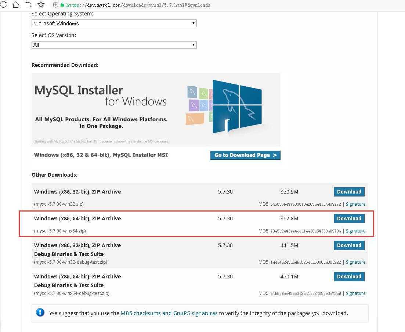Image resolution: width=405 pixels, height=332 pixels.
Task: Download 64-bit Debug Binaries 450.1M
Action: point(349,277)
